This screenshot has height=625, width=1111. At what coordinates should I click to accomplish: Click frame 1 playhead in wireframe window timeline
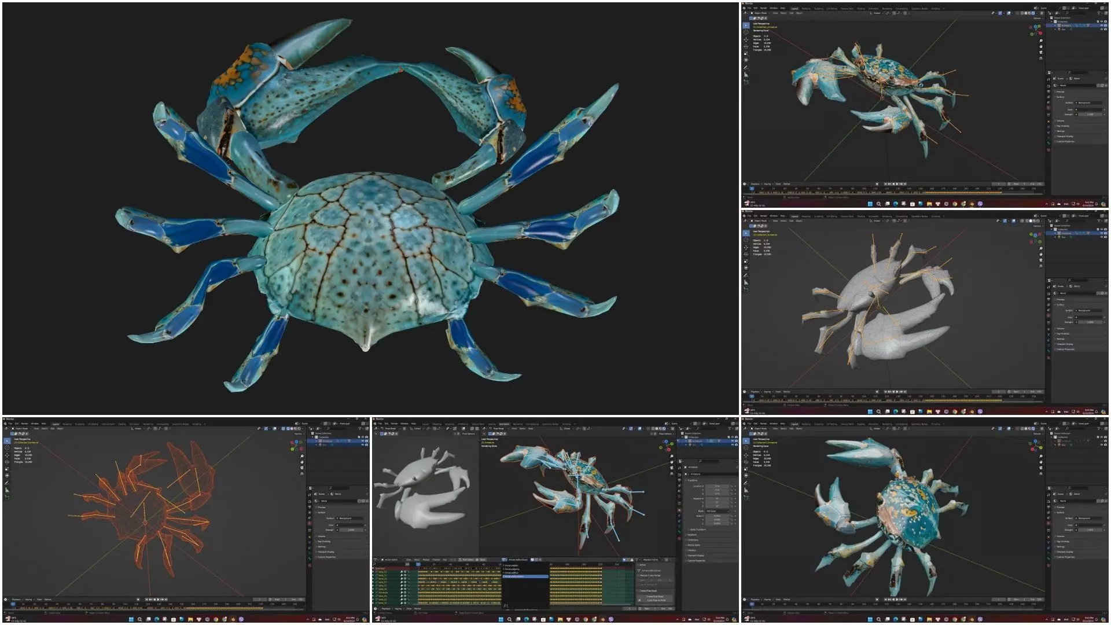[x=13, y=604]
